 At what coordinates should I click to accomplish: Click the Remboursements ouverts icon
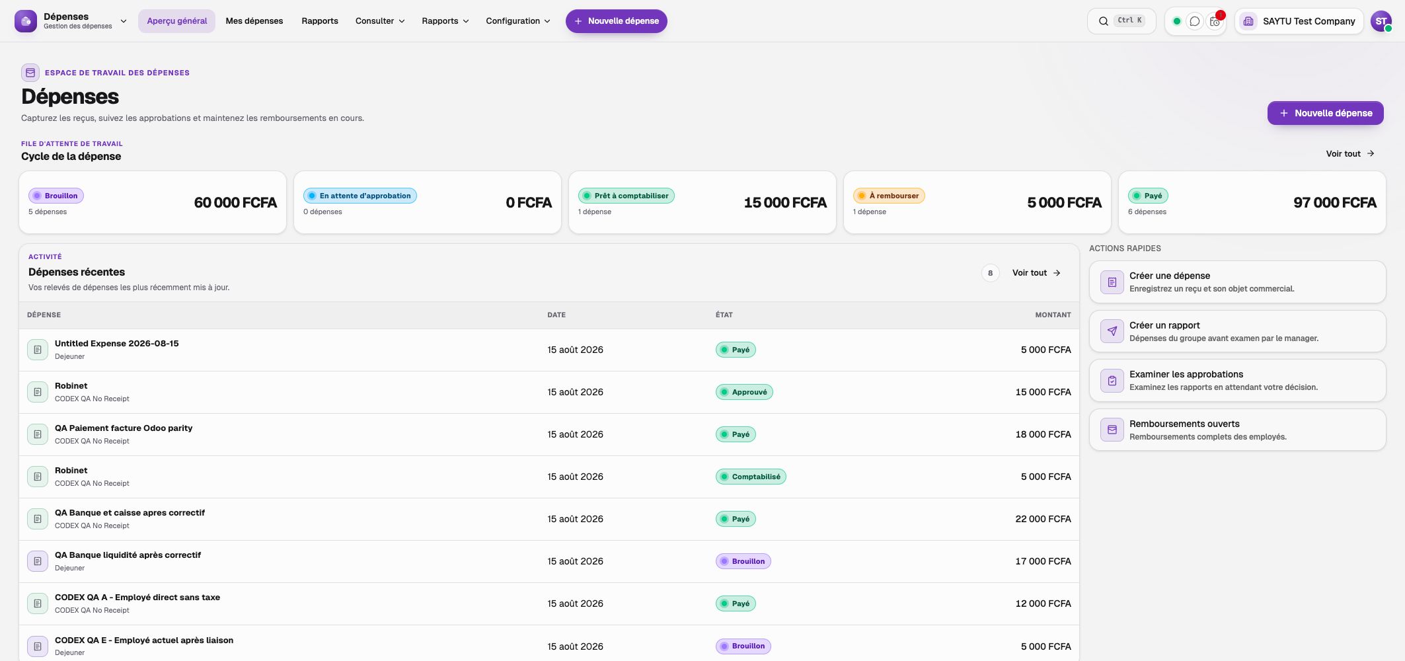1112,430
